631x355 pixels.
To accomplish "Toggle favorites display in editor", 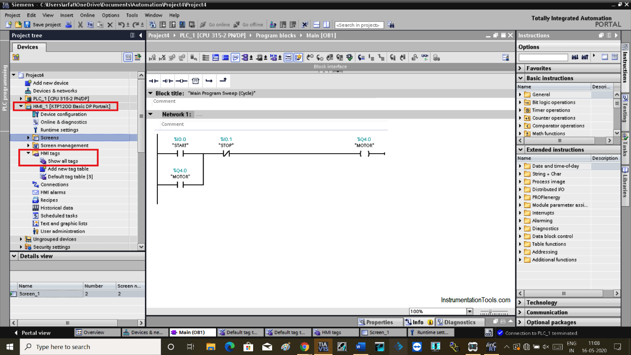I will (298, 57).
